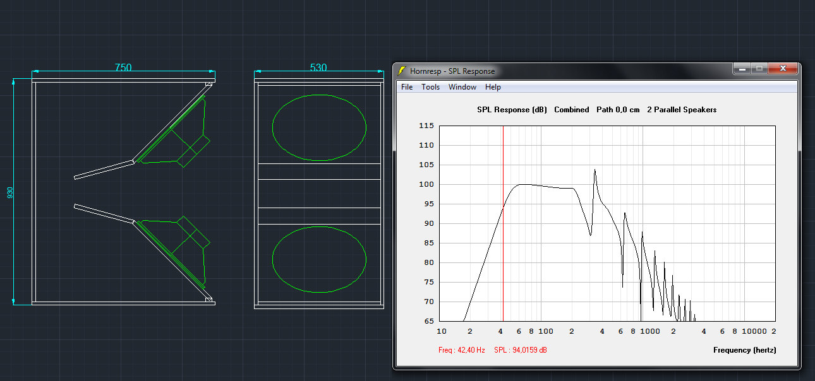Close the Hornresp SPL Response window
Screen dimensions: 815x381
[783, 68]
